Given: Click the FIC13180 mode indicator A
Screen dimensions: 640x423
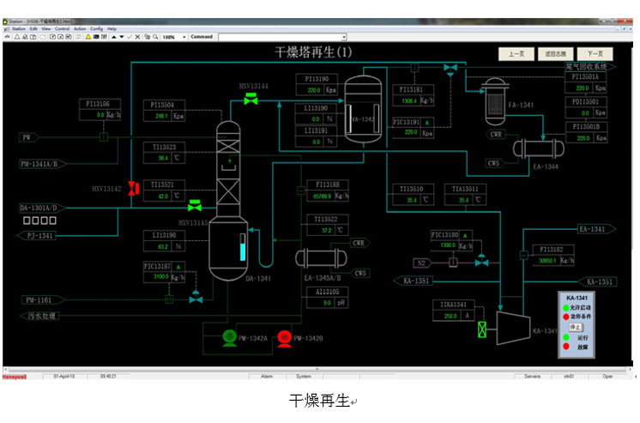Looking at the screenshot, I should (465, 236).
